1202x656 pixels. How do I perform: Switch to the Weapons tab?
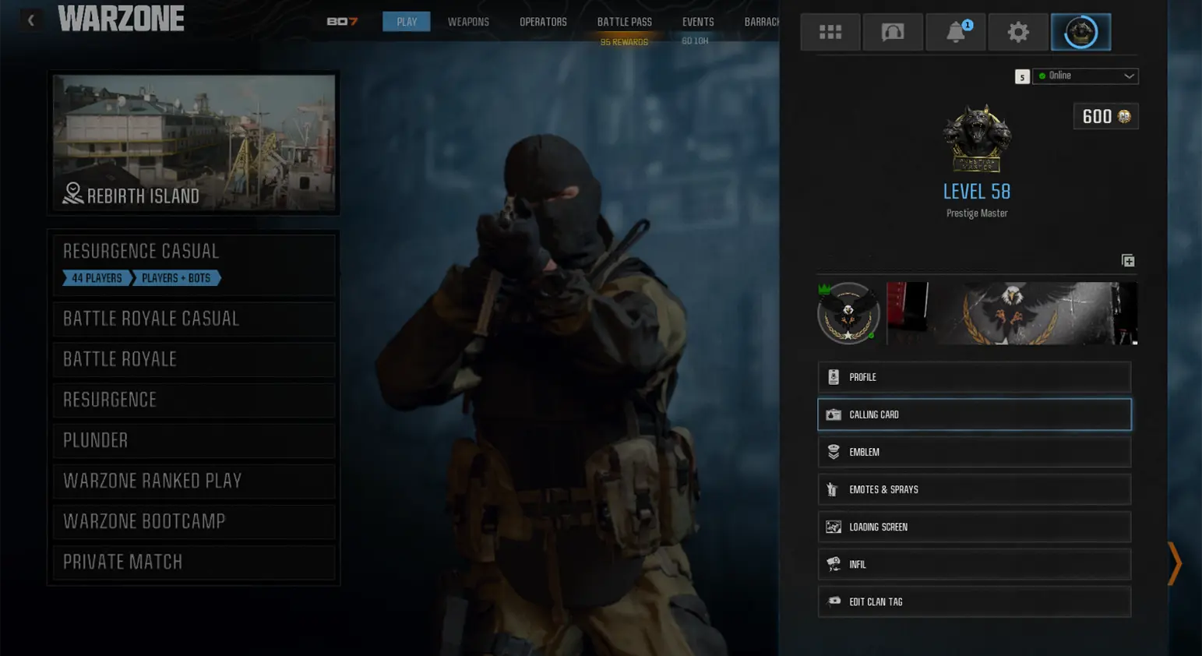[x=468, y=22]
